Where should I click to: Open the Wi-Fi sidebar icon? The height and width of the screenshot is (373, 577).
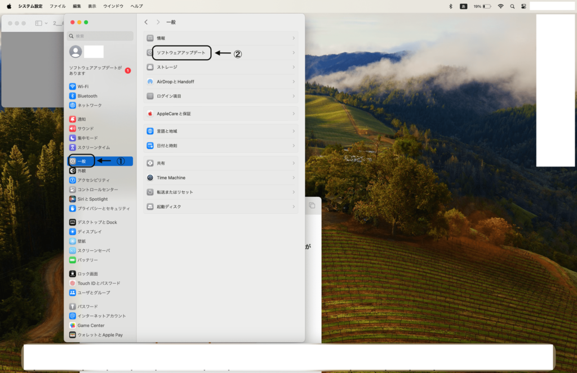(x=73, y=87)
